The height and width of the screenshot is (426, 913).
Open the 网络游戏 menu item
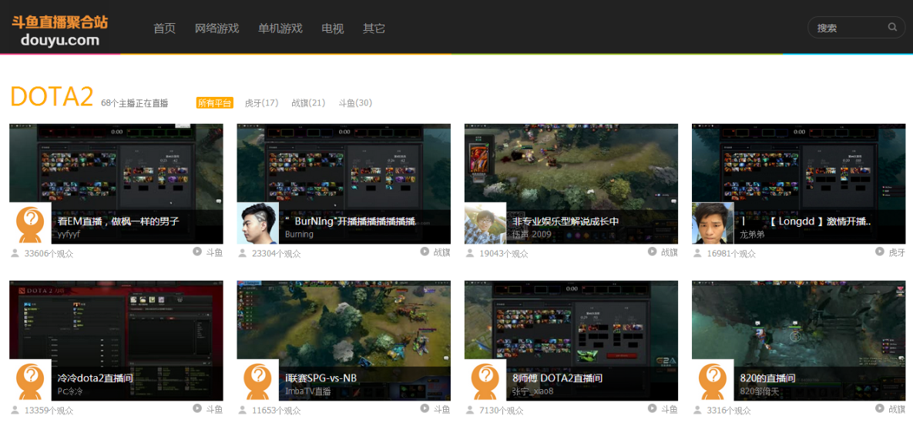pyautogui.click(x=217, y=28)
